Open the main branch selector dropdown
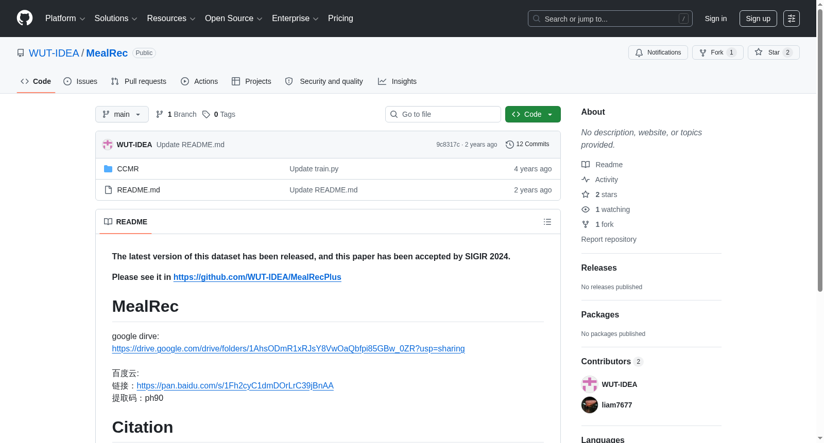824x443 pixels. pos(122,114)
